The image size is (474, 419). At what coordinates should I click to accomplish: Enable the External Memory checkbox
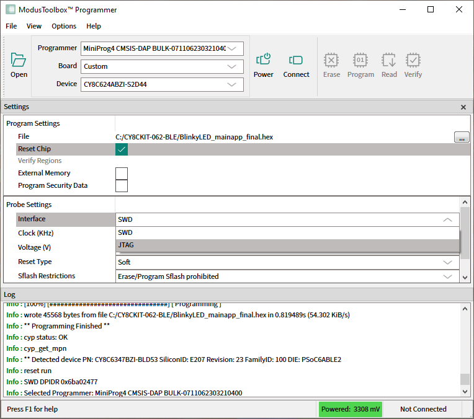point(122,174)
